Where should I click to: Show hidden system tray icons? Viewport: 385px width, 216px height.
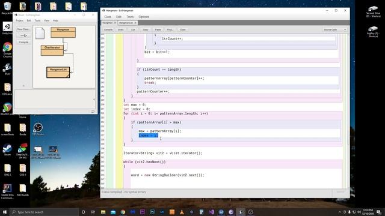[340, 212]
